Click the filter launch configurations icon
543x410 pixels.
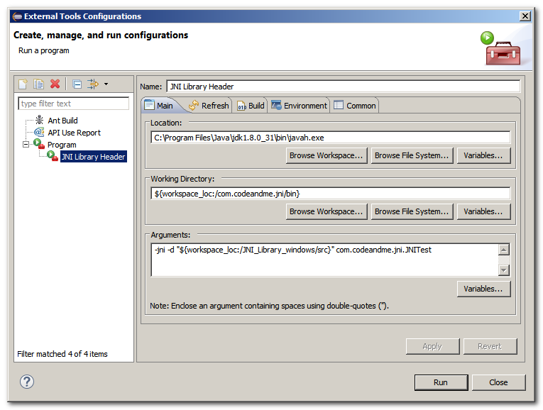(x=93, y=84)
